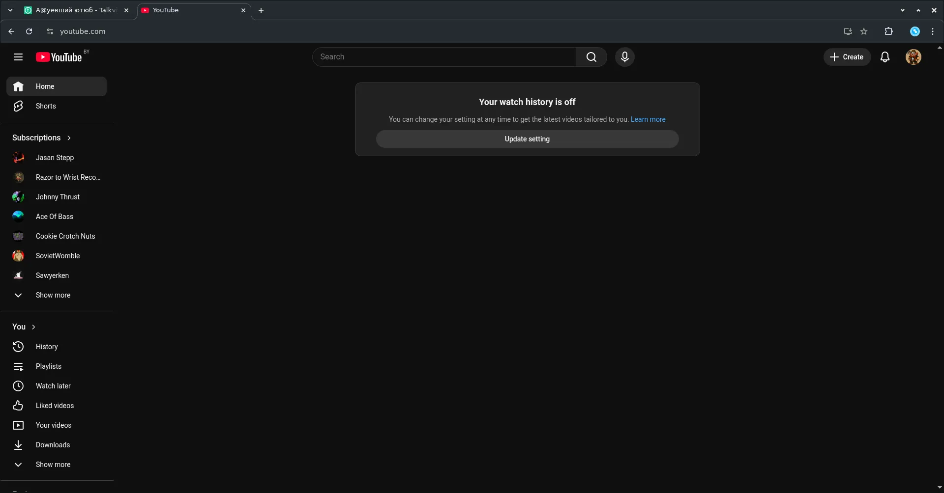The height and width of the screenshot is (493, 944).
Task: Click Jasan Stepp channel avatar
Action: pyautogui.click(x=18, y=158)
